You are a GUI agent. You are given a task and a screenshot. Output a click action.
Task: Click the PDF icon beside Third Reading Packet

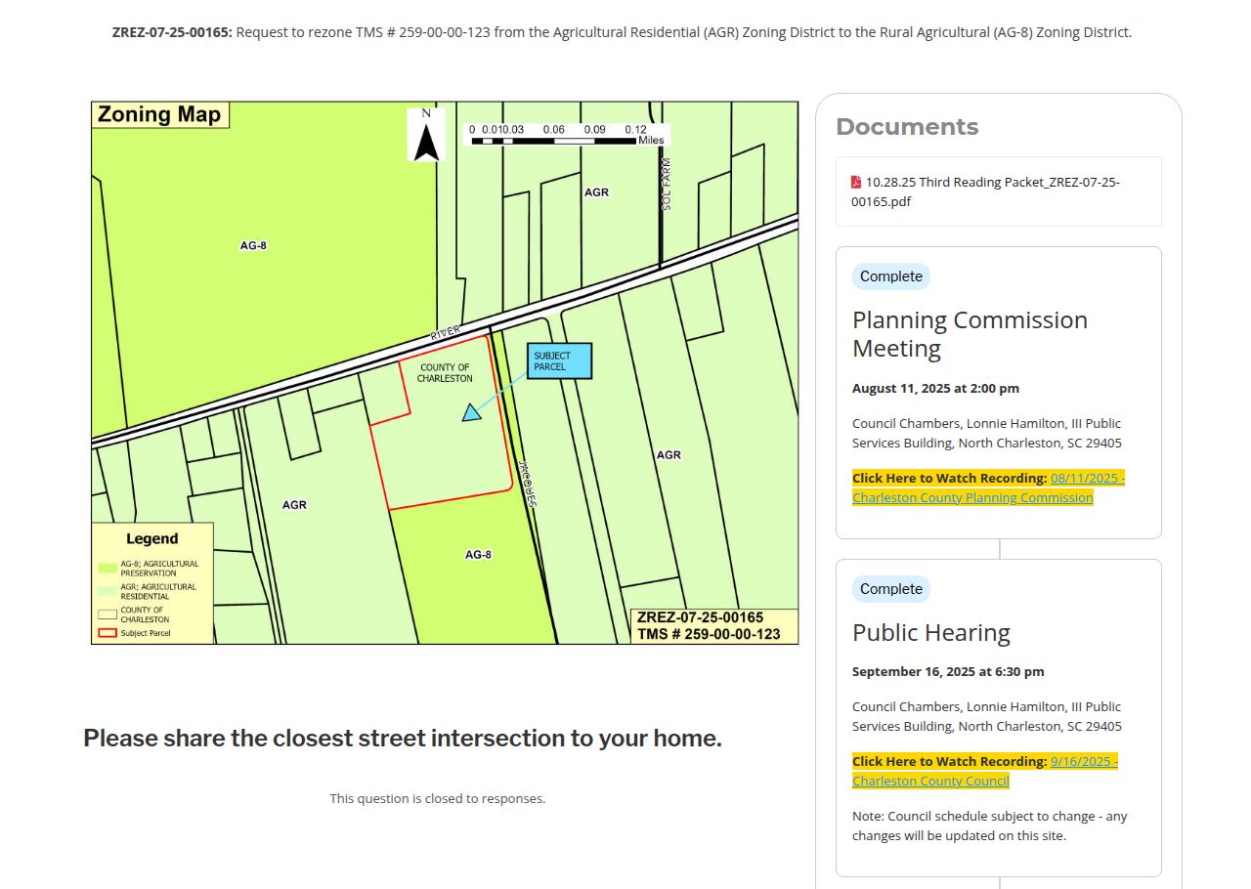(x=856, y=182)
